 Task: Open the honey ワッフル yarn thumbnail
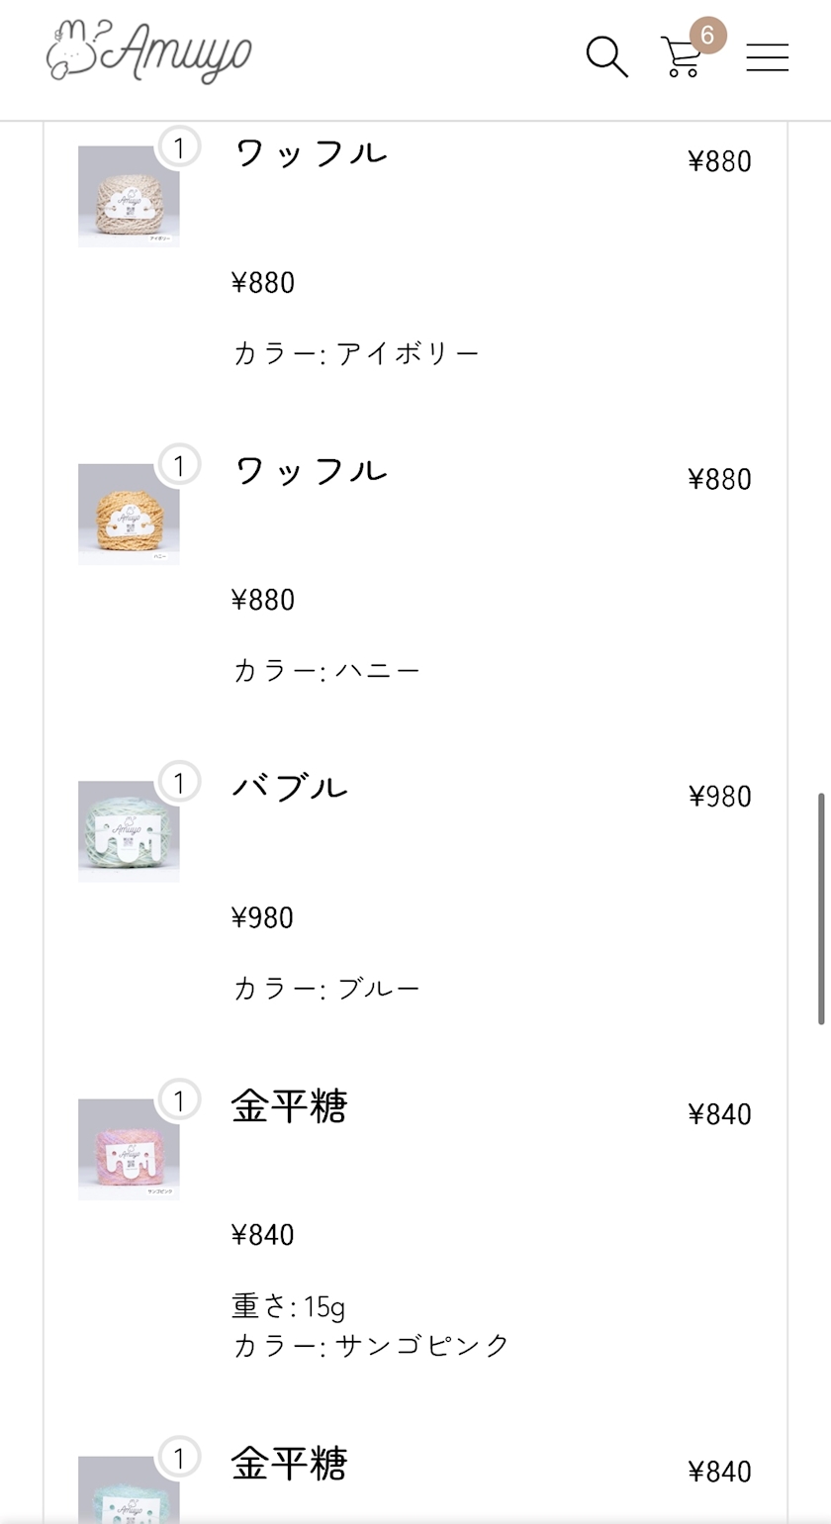(x=129, y=514)
